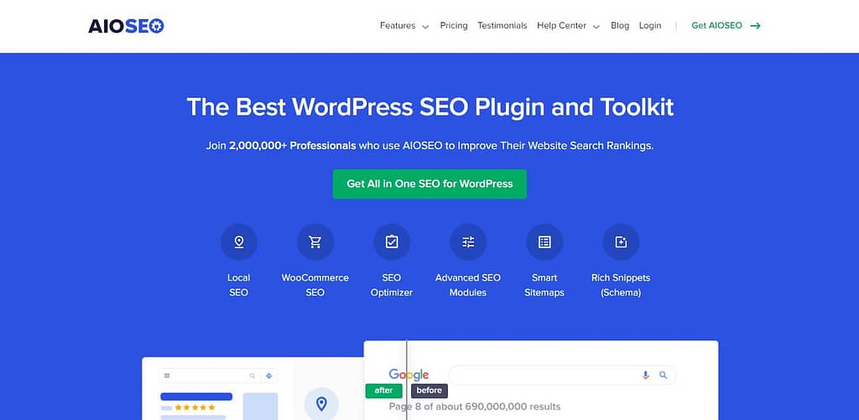Click the blue diamond directions icon in preview
Viewport: 859px width, 420px height.
[268, 376]
